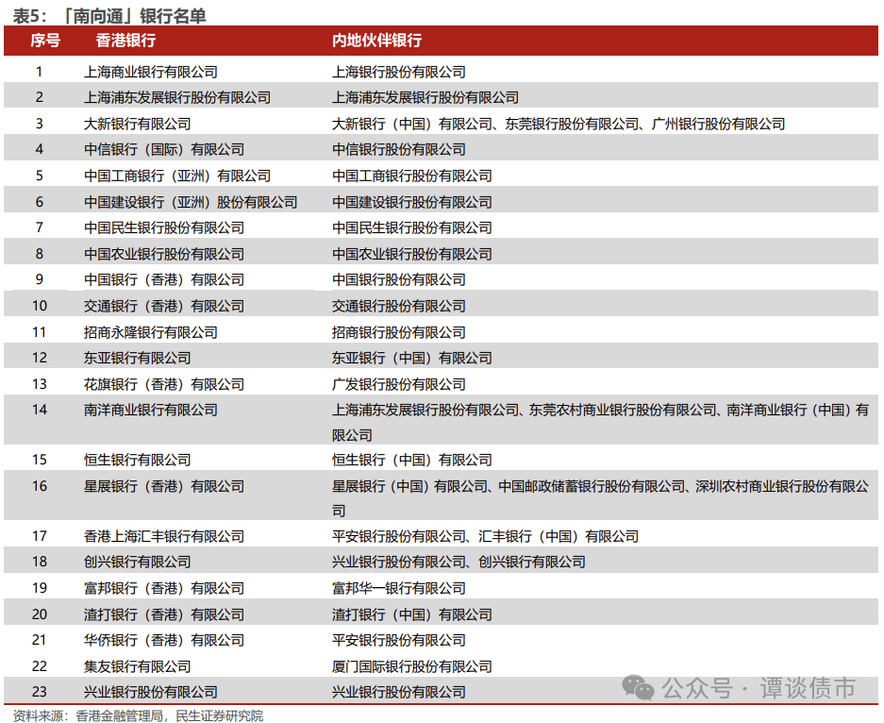Select cell 交通银行（香港）有限公司
The height and width of the screenshot is (723, 884).
coord(164,306)
